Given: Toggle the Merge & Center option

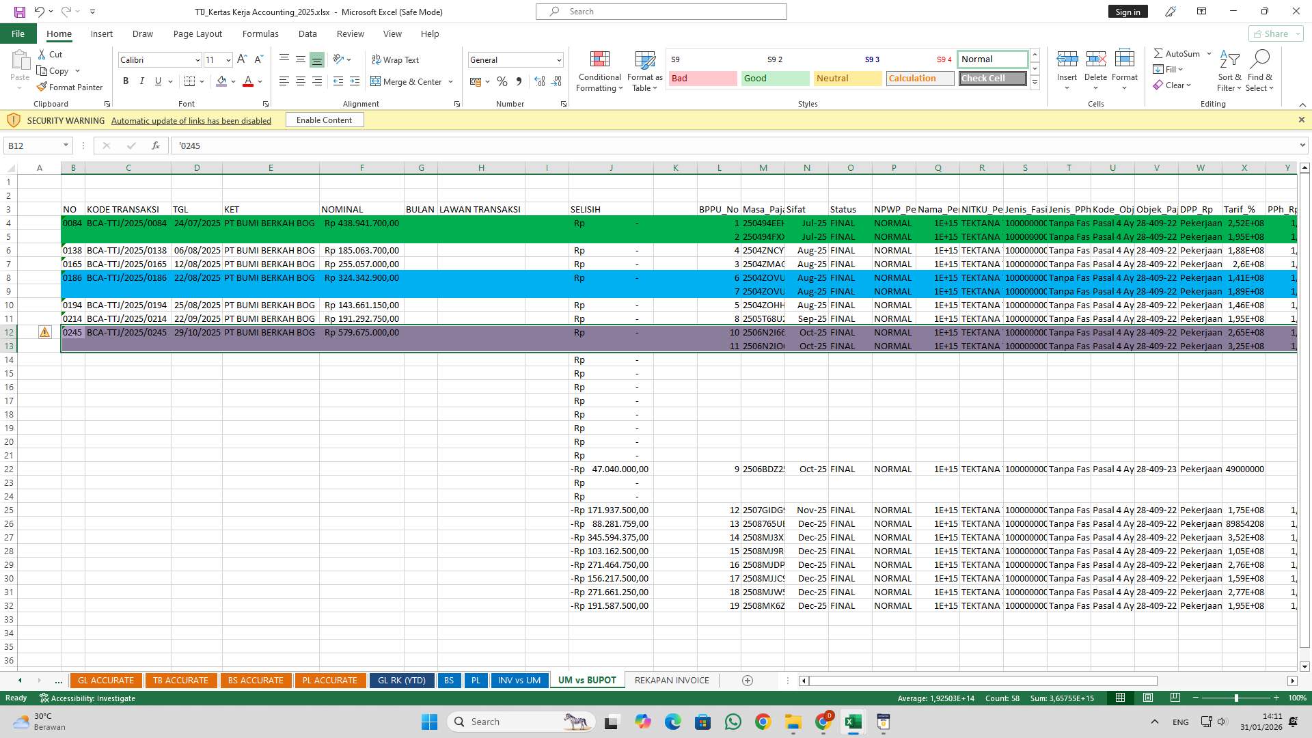Looking at the screenshot, I should (411, 81).
